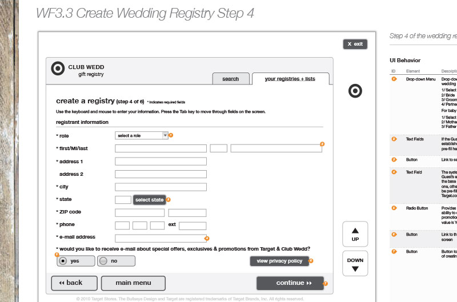The image size is (457, 302).
Task: Click the ZIP code extension field
Action: coord(187,212)
